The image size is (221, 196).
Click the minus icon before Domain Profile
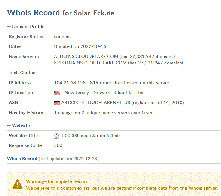coord(9,27)
